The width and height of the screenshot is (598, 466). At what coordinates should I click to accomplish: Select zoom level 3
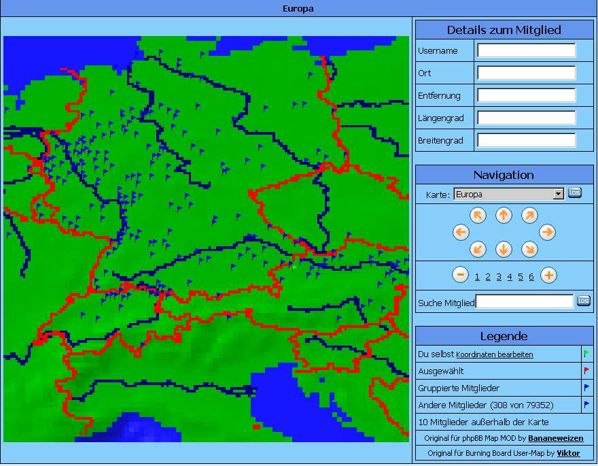pos(499,277)
